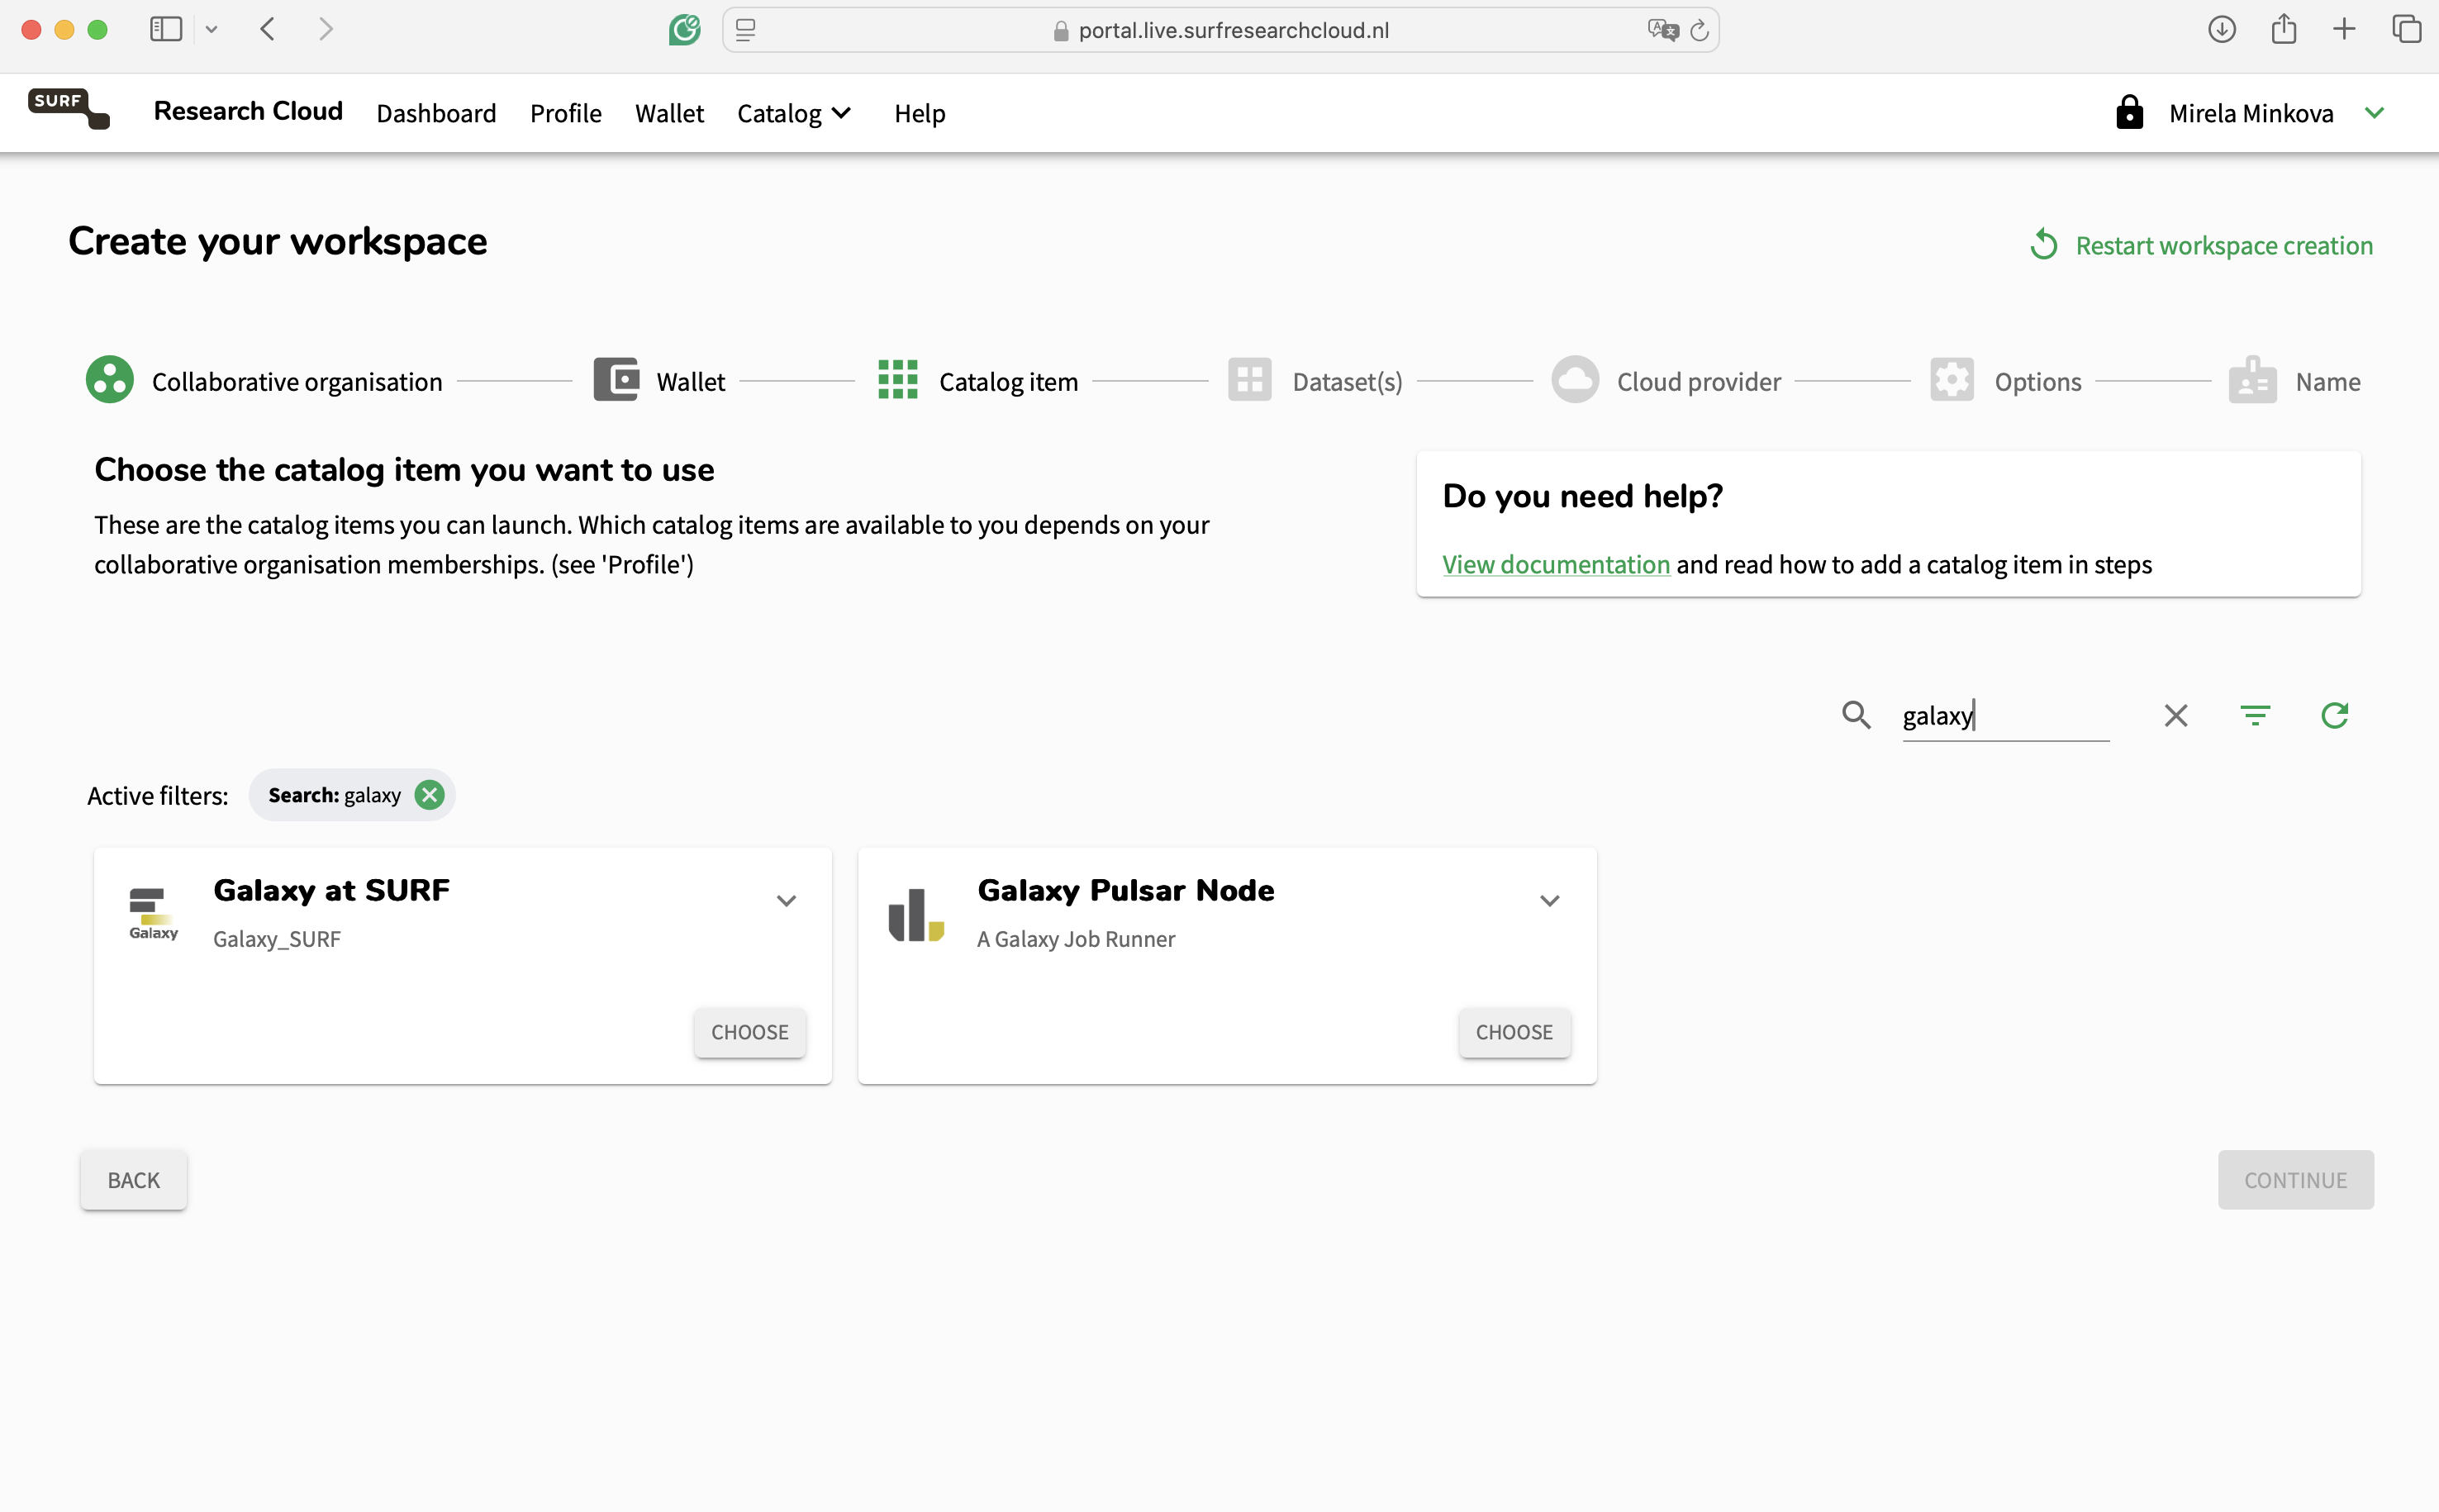Remove the Search: galaxy filter chip
Image resolution: width=2439 pixels, height=1512 pixels.
pos(429,795)
